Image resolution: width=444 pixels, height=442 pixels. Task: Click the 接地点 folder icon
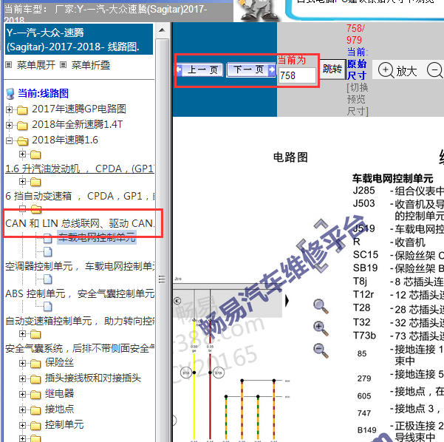coord(35,410)
